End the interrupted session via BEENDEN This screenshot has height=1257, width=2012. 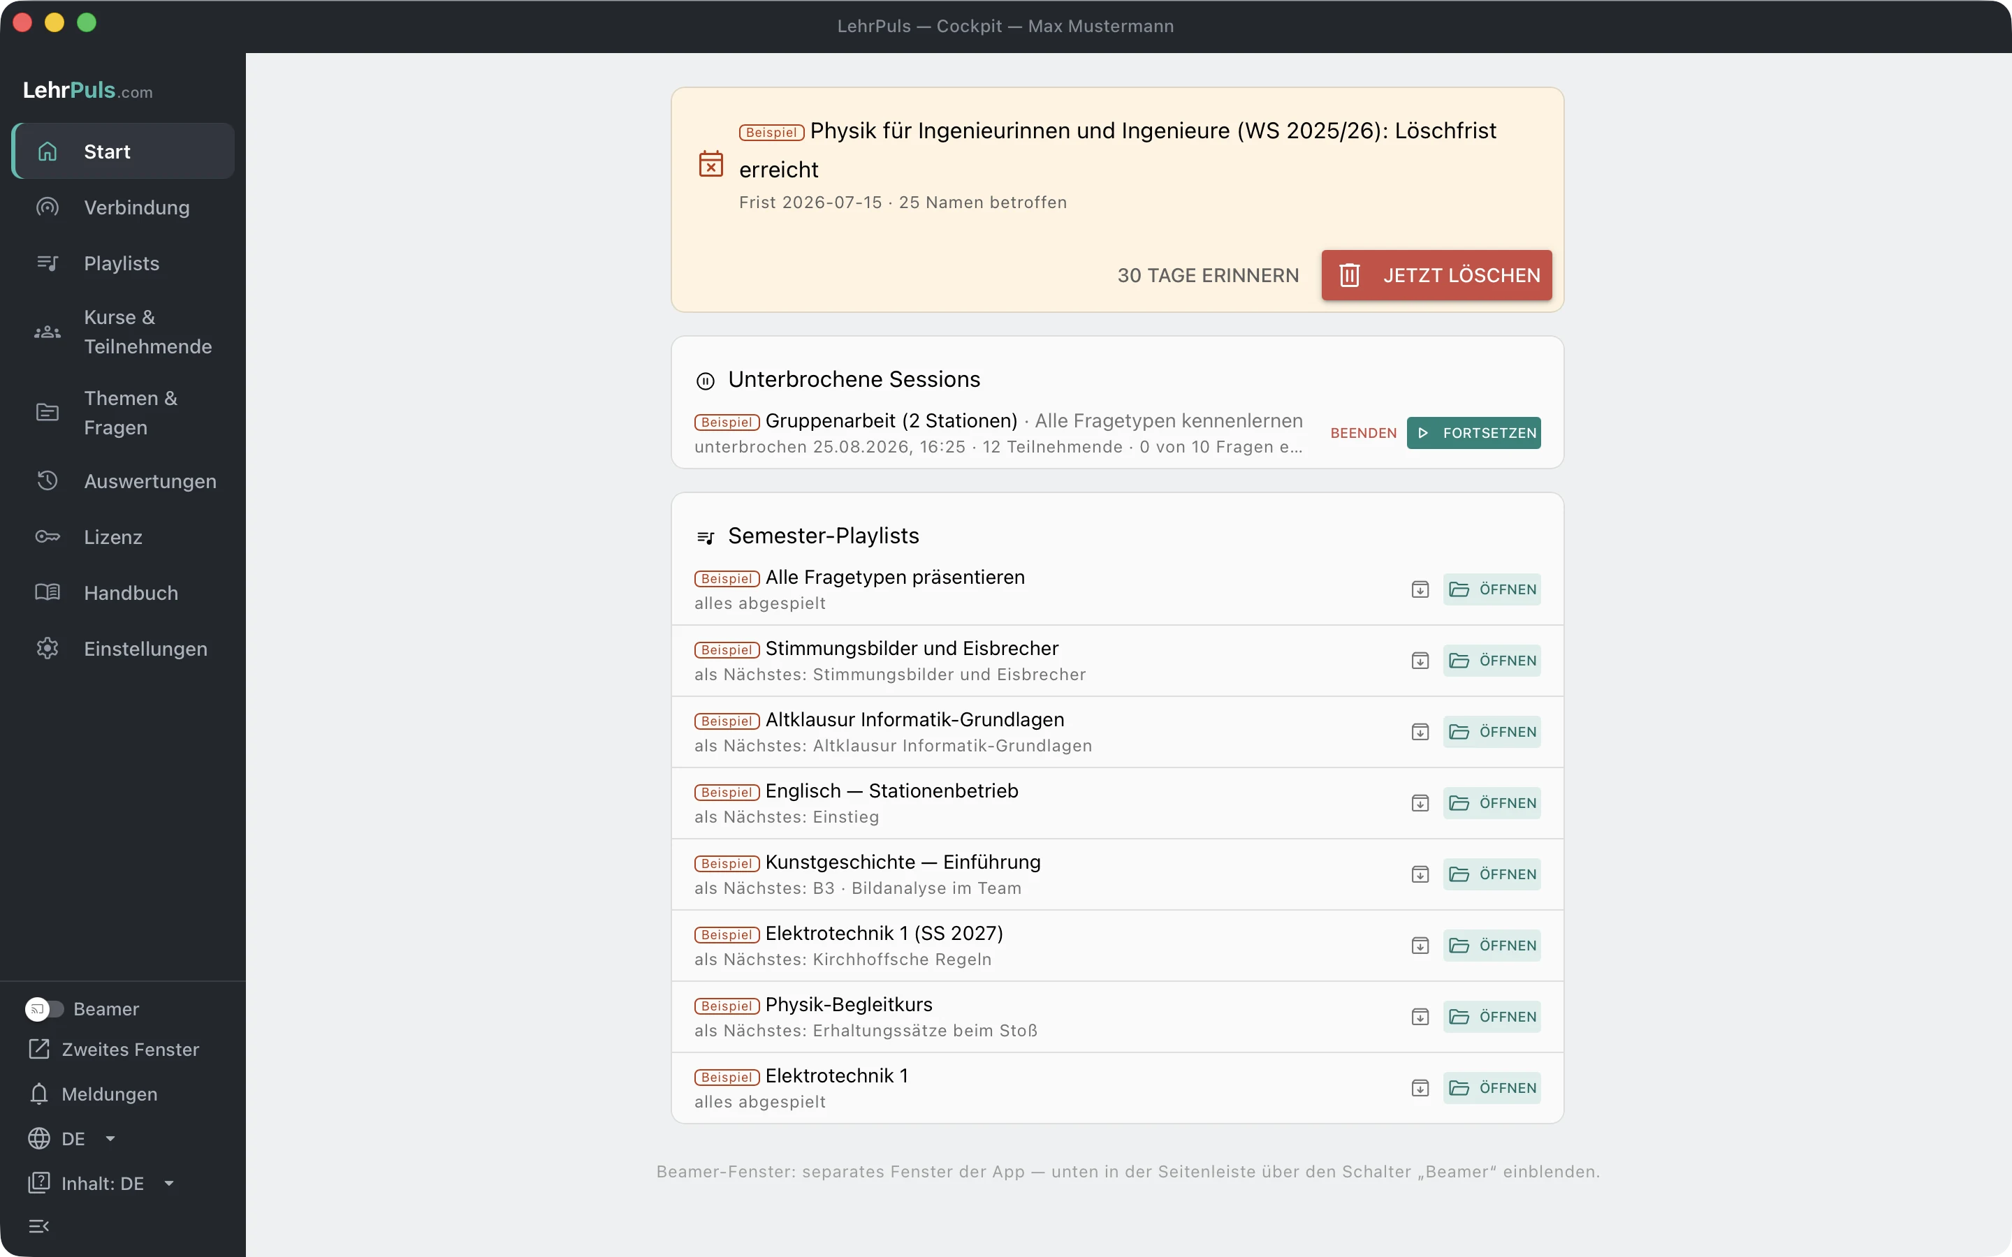coord(1364,433)
